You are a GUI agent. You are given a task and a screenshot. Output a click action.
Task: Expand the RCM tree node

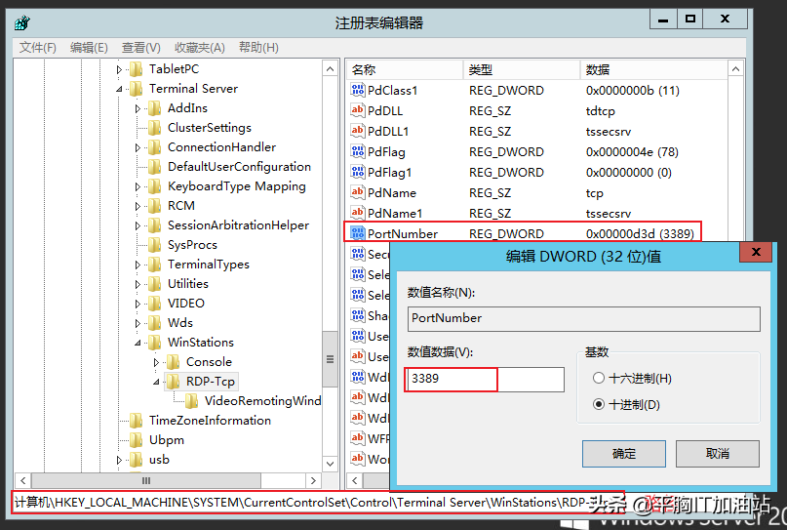click(x=138, y=207)
